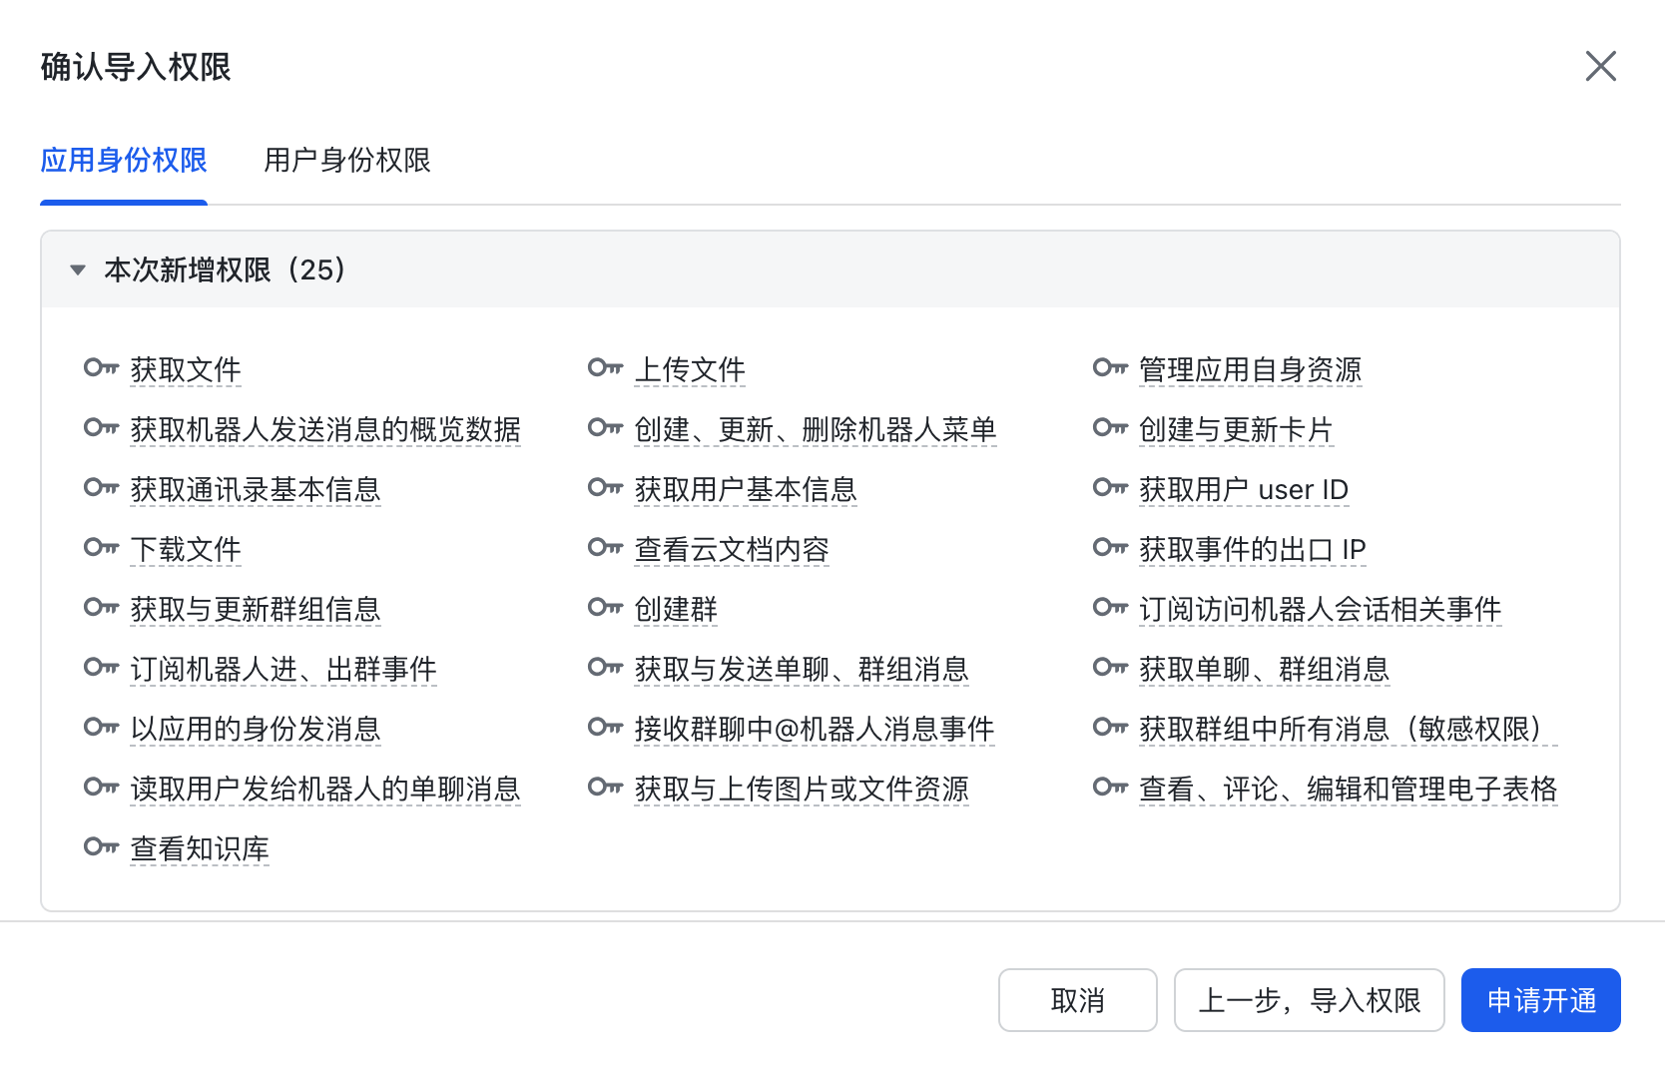Image resolution: width=1665 pixels, height=1074 pixels.
Task: Select the 应用身份权限 tab
Action: coord(124,161)
